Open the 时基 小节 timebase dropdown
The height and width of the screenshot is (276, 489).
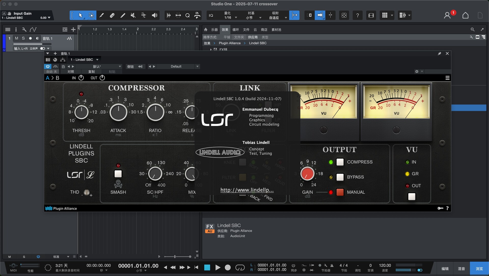(254, 16)
